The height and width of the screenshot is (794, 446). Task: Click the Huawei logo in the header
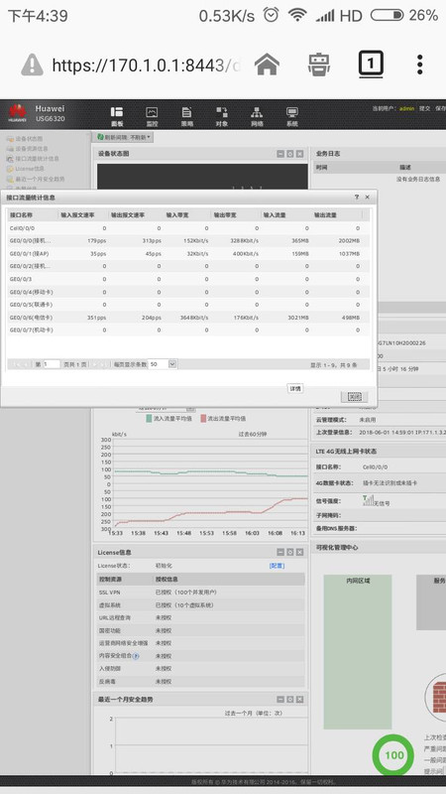[x=17, y=113]
